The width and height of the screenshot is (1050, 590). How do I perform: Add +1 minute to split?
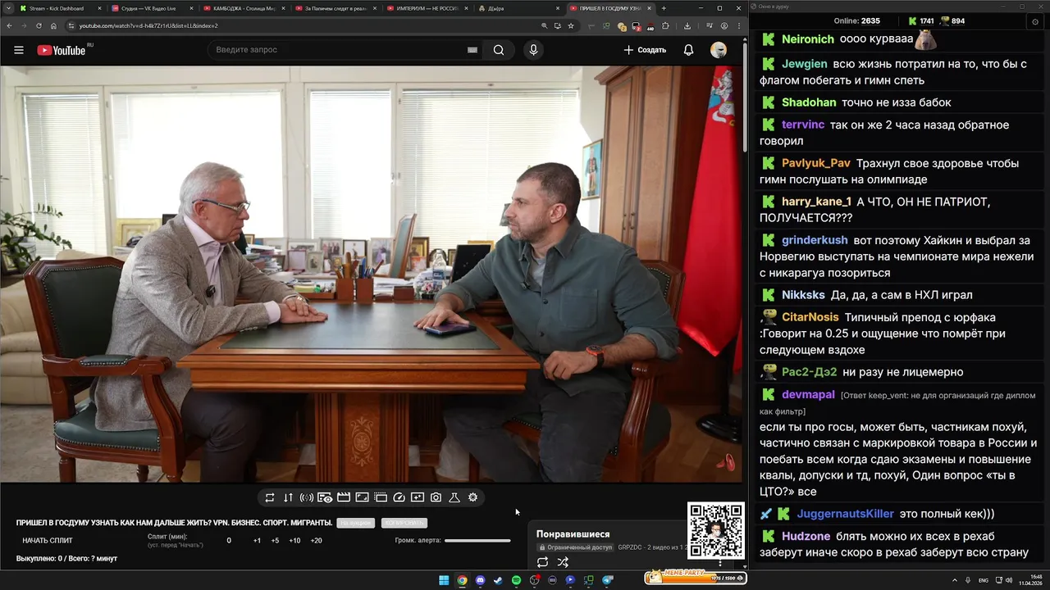coord(257,541)
